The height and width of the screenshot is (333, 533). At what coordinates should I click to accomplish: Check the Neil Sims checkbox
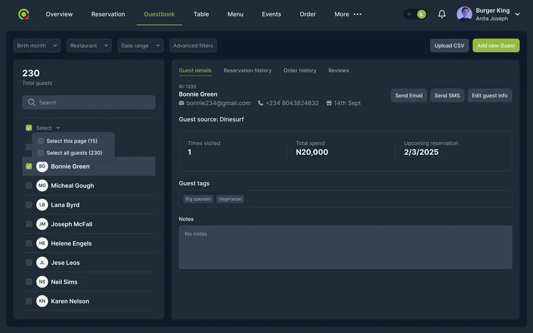point(29,282)
